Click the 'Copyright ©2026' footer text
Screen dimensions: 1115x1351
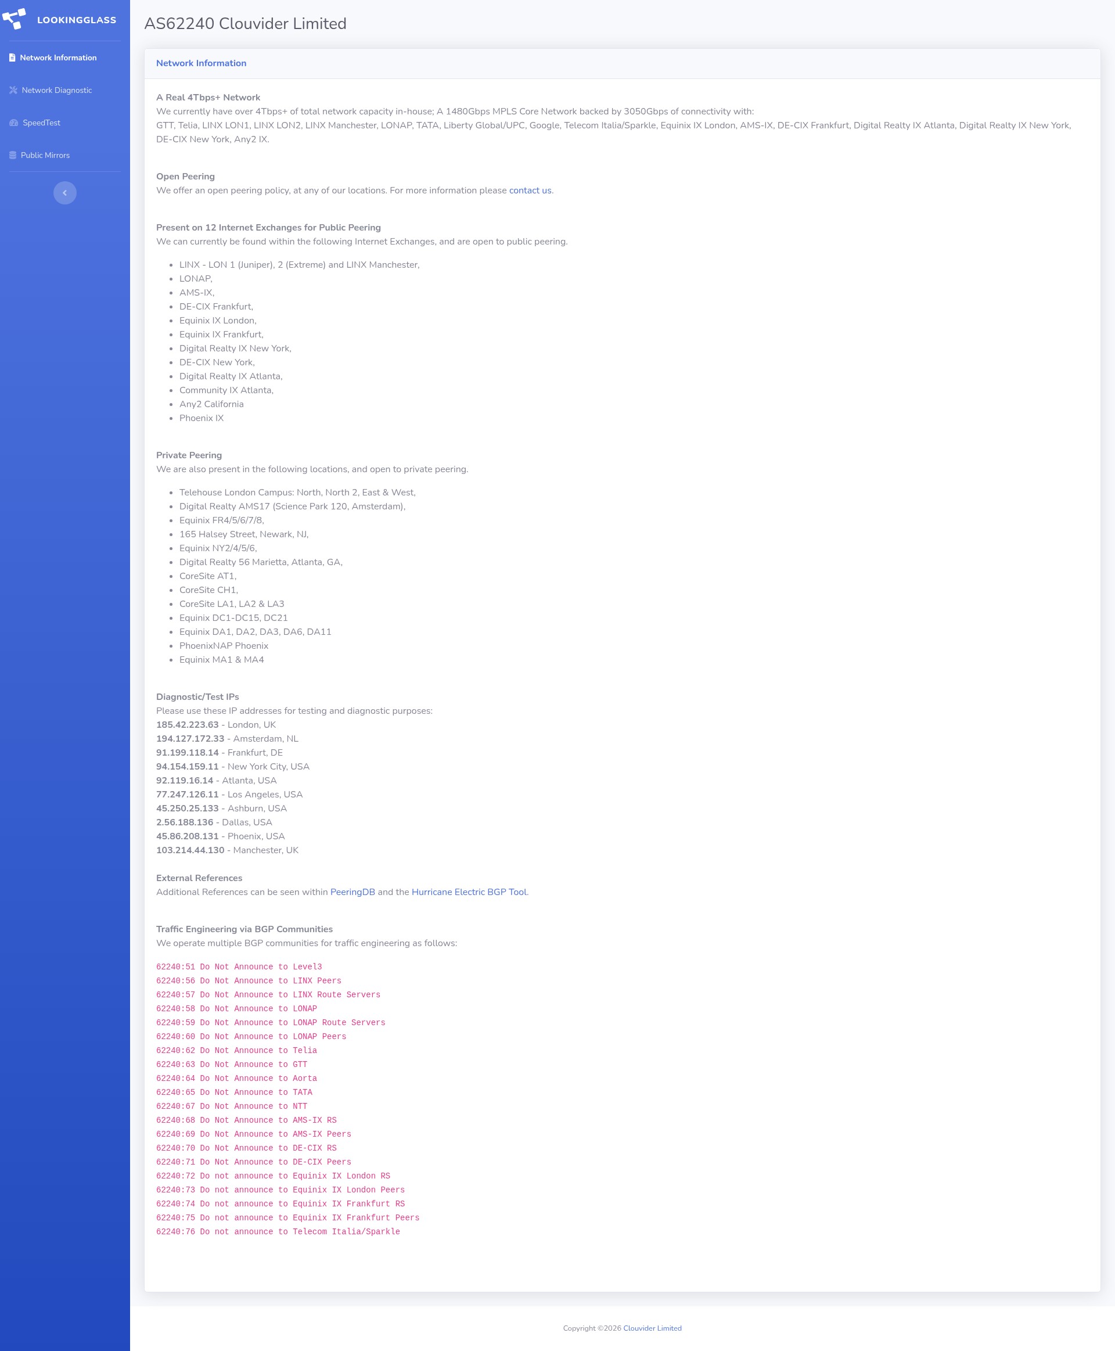592,1328
